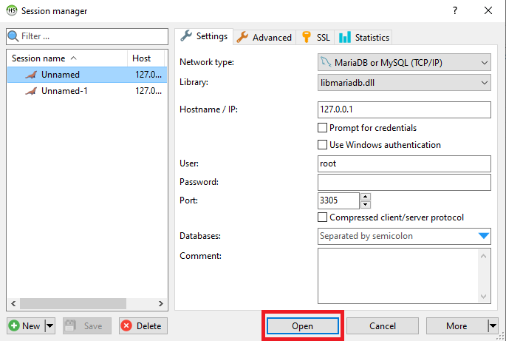
Task: Click the empty Password field
Action: click(x=404, y=182)
